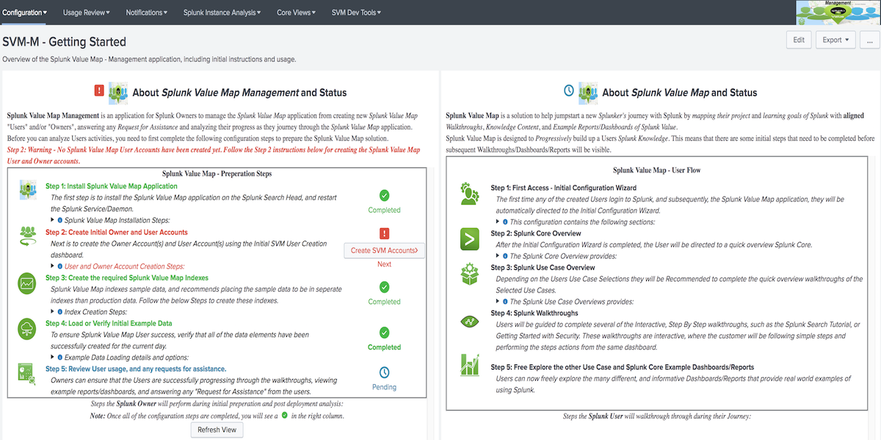Click the Configuration Wizard gear-user icon
The image size is (881, 440).
tap(470, 193)
